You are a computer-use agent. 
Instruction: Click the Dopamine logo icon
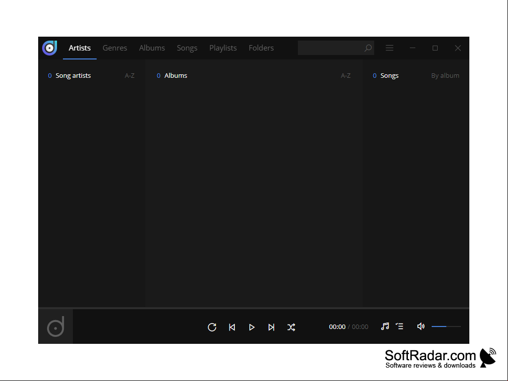point(50,48)
